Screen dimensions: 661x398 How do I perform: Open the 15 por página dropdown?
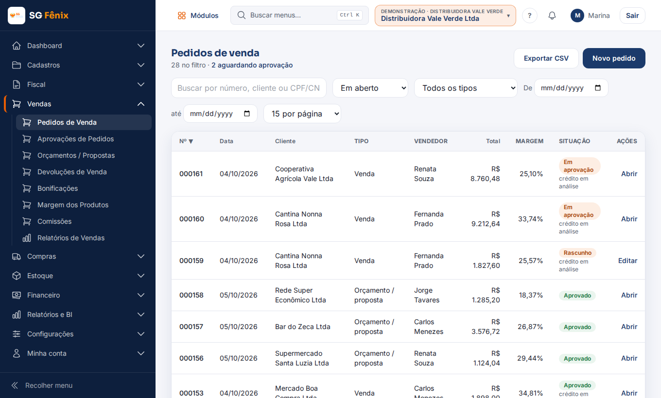pos(302,114)
